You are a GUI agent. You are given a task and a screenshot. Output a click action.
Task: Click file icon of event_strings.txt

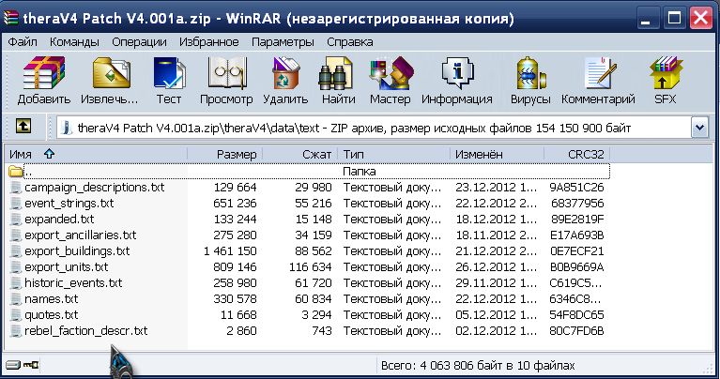(x=16, y=204)
